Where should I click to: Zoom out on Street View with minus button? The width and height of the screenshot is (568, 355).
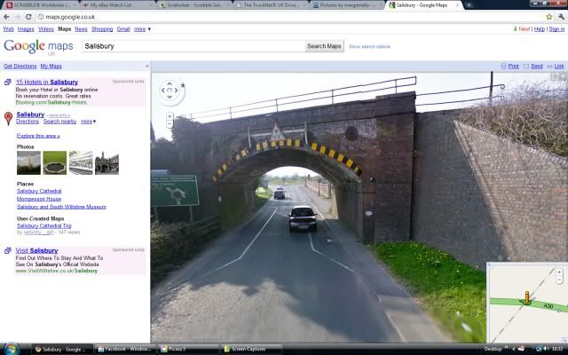pos(170,124)
